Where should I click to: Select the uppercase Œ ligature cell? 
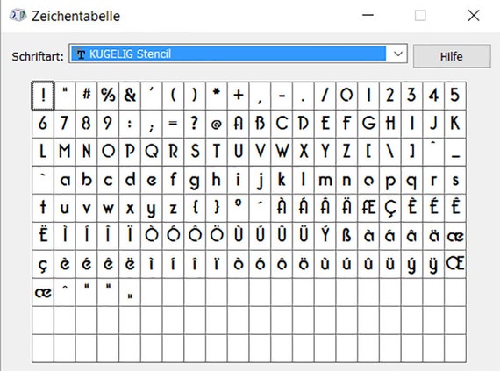454,264
